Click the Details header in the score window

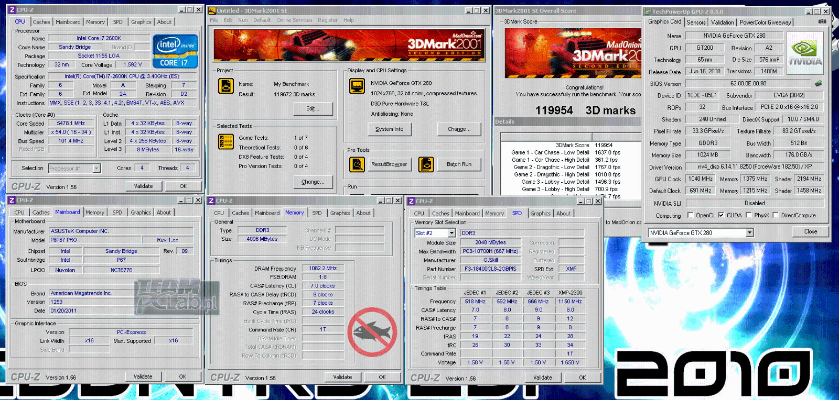505,121
